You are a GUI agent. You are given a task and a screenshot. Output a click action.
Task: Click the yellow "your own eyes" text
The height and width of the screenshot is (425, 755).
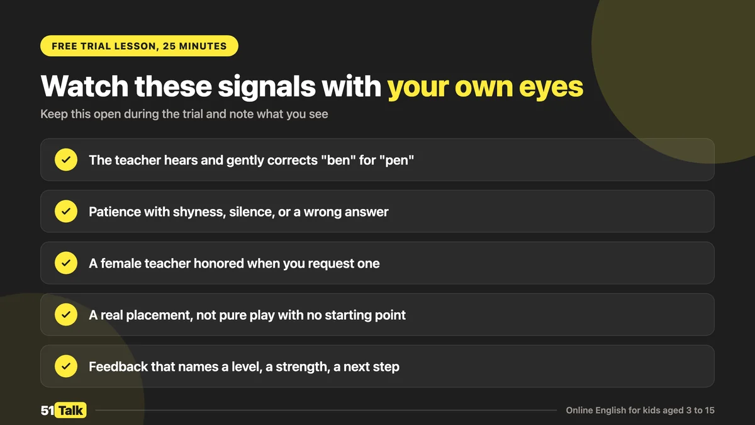[485, 88]
